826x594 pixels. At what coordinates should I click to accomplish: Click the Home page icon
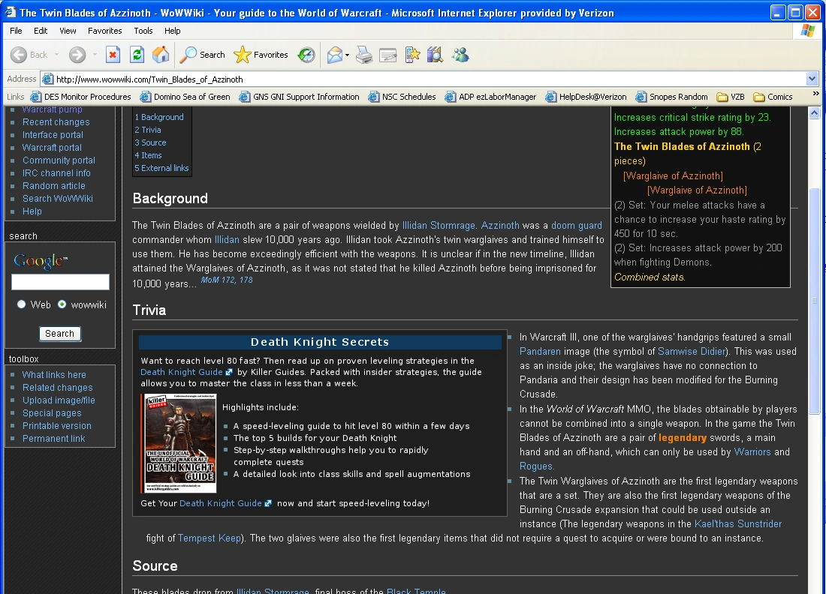pyautogui.click(x=161, y=55)
